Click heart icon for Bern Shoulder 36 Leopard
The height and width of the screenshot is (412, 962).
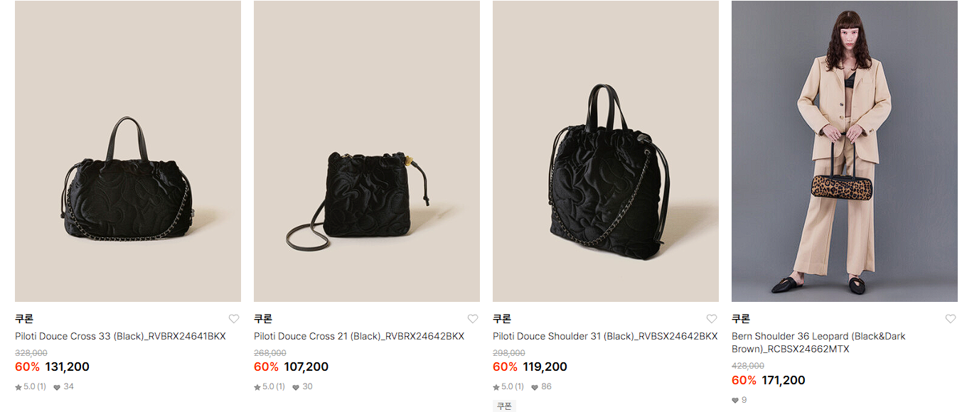point(951,319)
